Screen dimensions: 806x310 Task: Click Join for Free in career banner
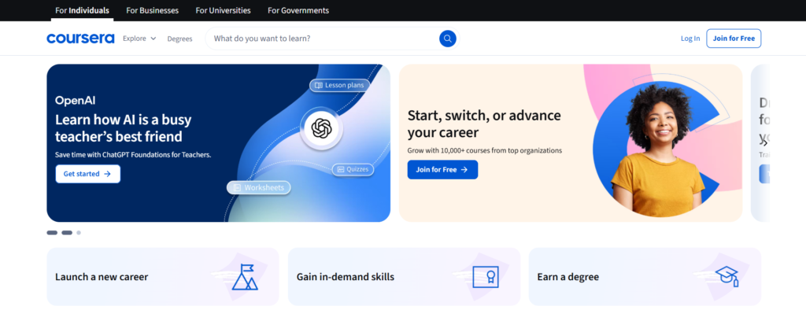tap(442, 170)
